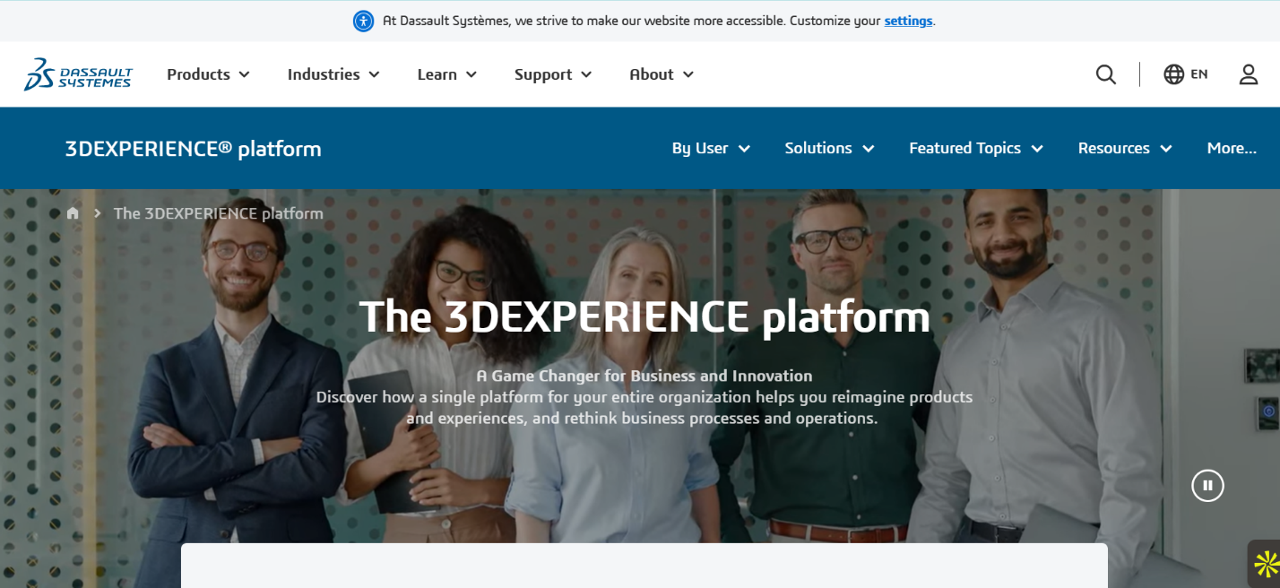Open the Featured Topics dropdown
This screenshot has height=588, width=1280.
[x=976, y=148]
